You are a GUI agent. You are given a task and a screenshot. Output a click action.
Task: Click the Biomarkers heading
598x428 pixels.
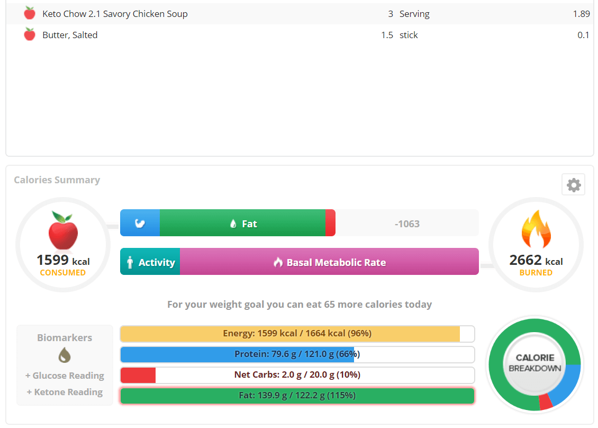pyautogui.click(x=65, y=338)
